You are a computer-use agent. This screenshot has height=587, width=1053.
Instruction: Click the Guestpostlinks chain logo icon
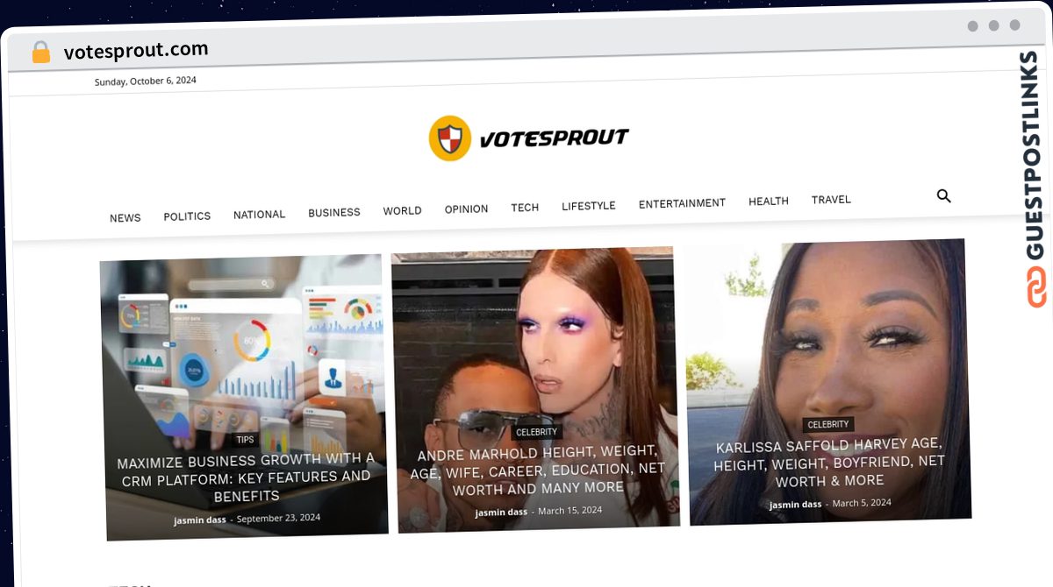(x=1037, y=287)
